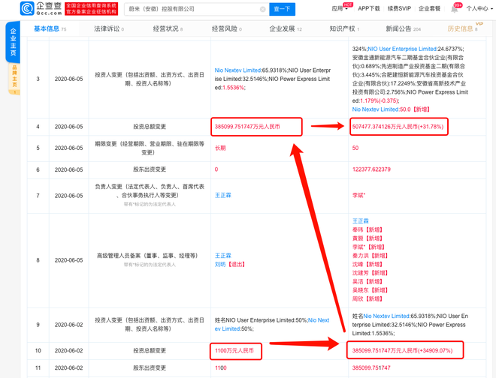Switch to the 基本信息 tab
The image size is (496, 378).
50,28
